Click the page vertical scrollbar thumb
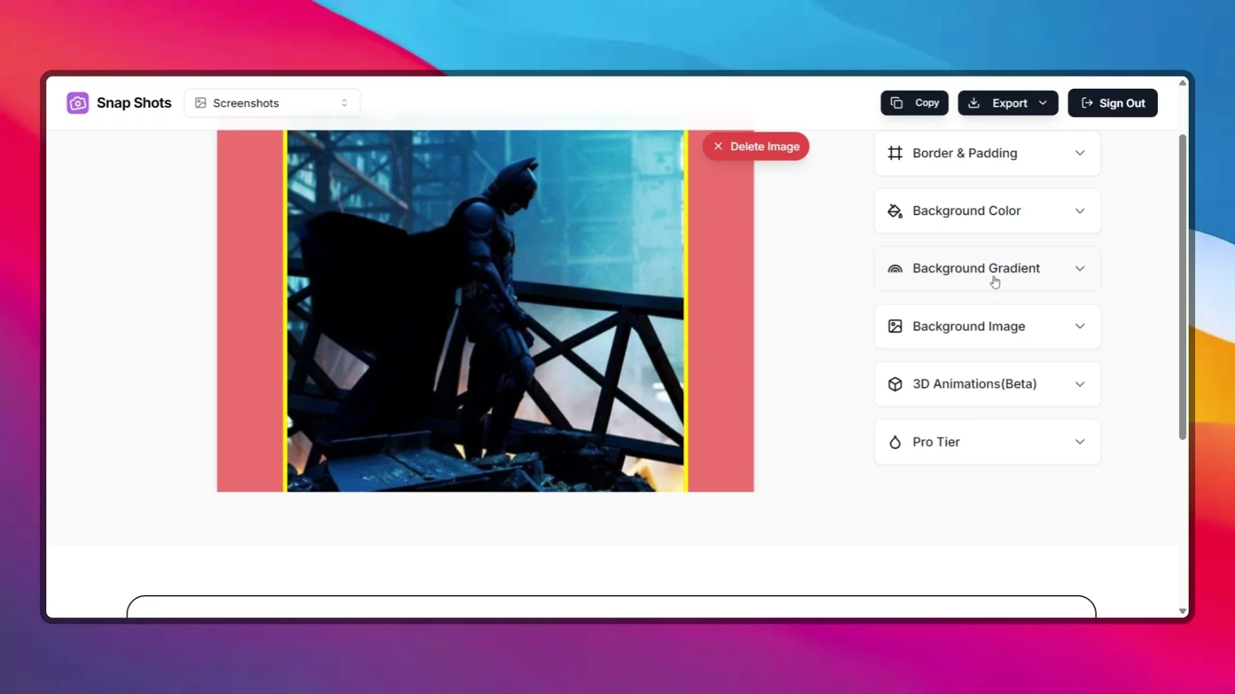 click(x=1182, y=287)
